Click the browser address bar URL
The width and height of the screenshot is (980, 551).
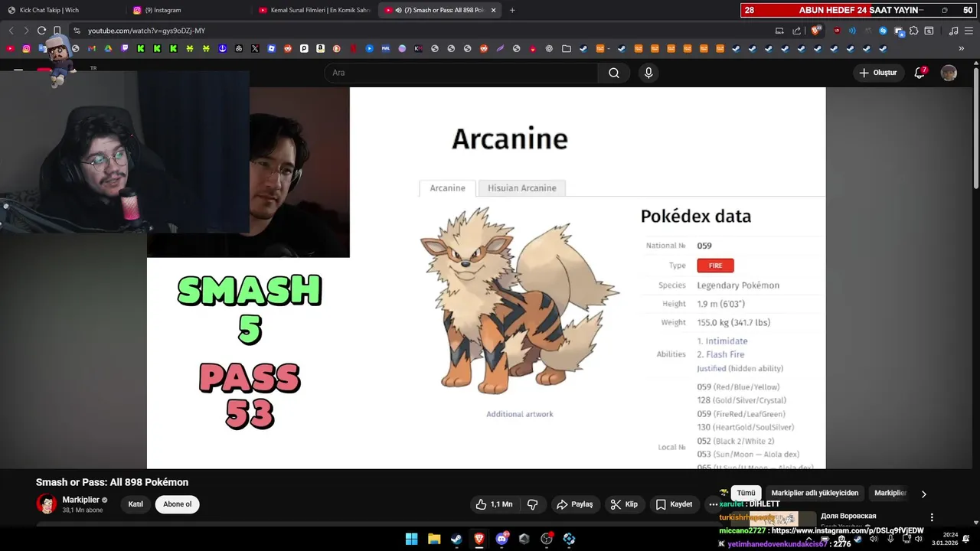(146, 31)
